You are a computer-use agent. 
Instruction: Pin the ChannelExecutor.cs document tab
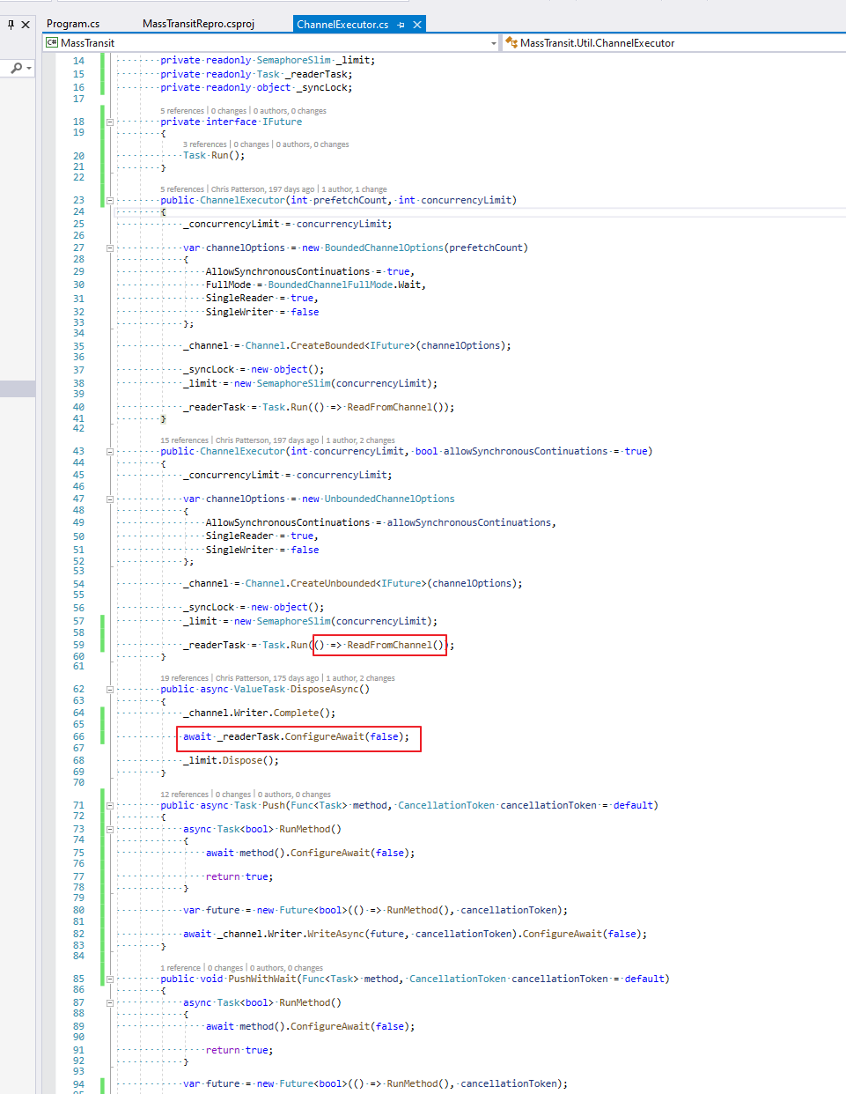click(x=403, y=24)
